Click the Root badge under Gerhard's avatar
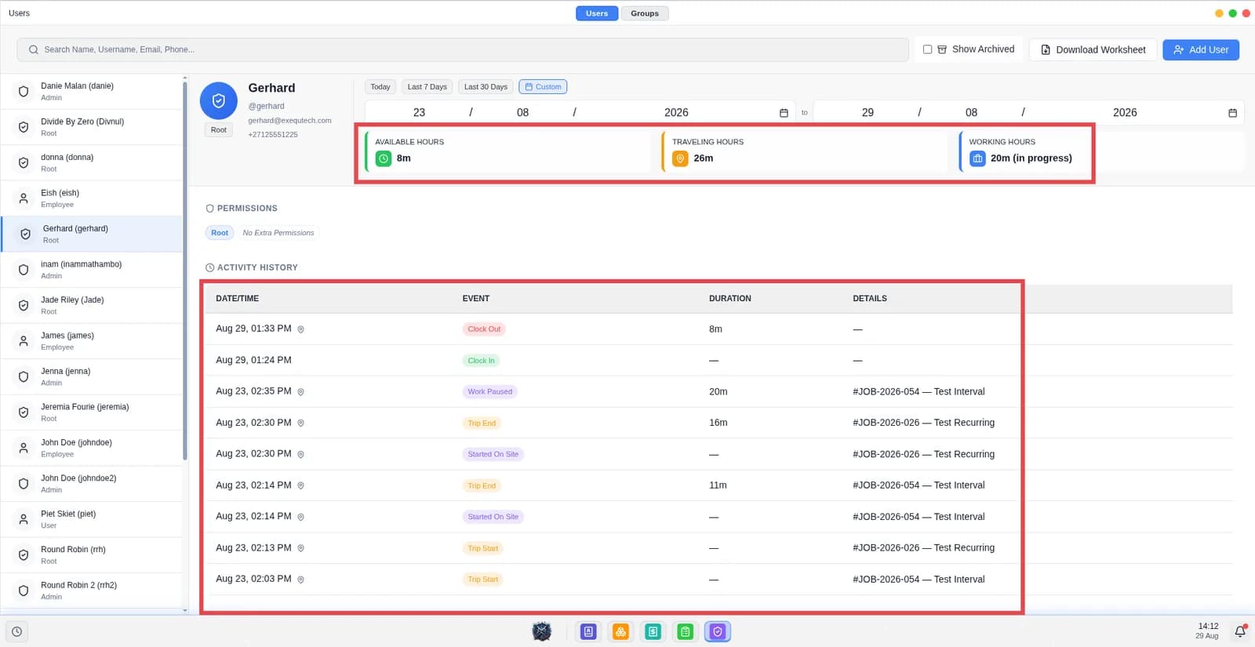 point(219,130)
